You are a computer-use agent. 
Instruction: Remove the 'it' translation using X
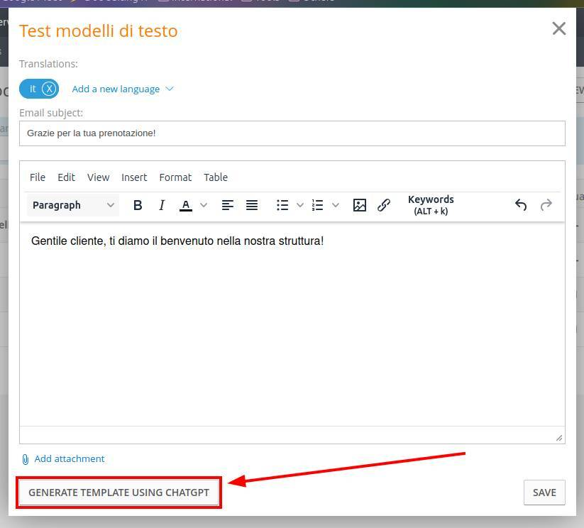[x=49, y=89]
